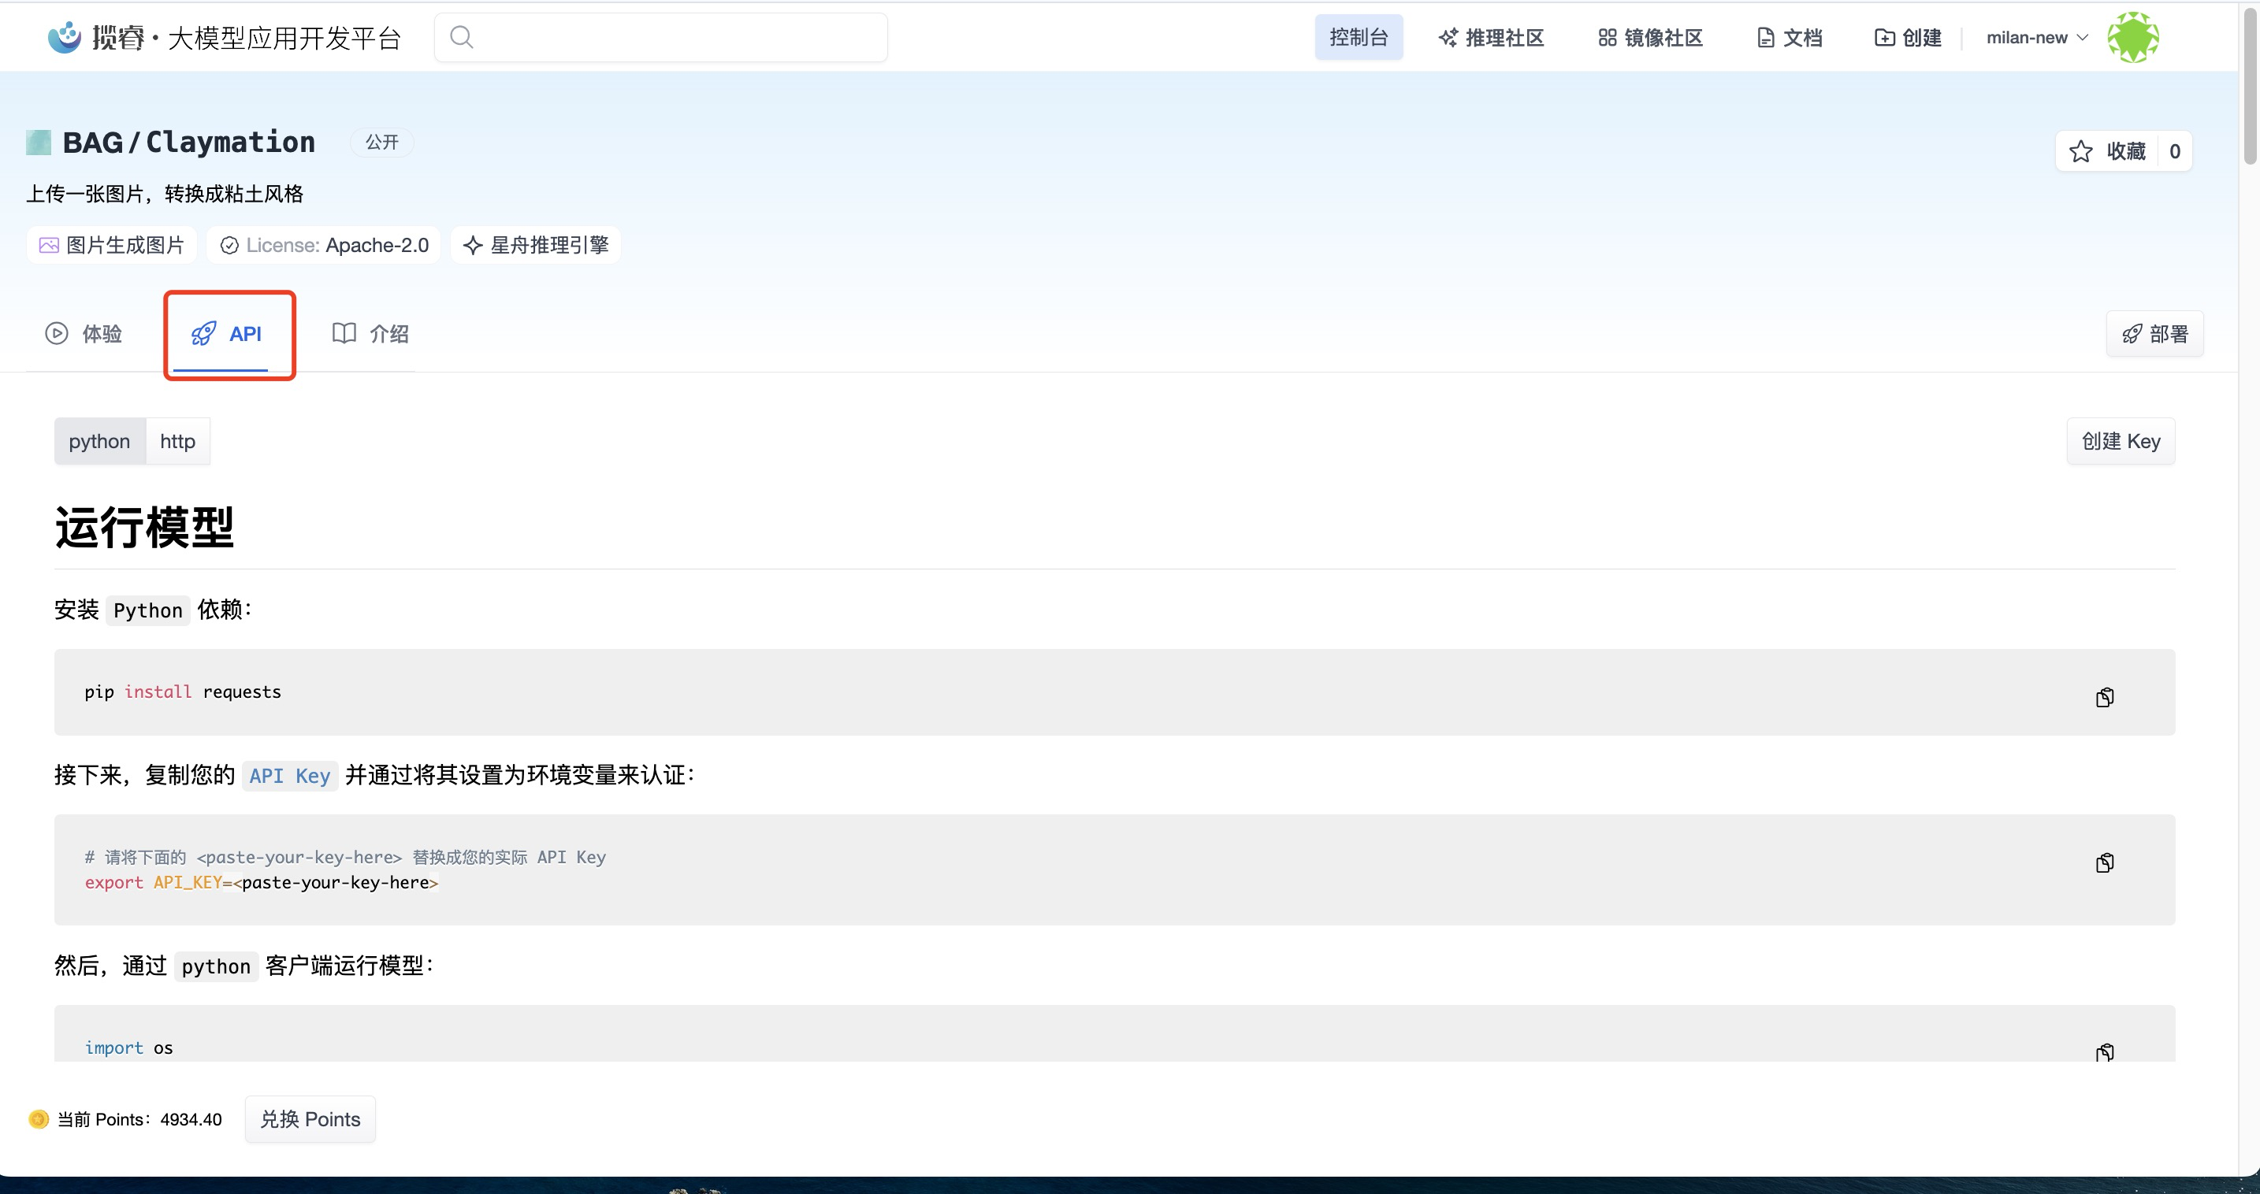Copy the pip install requests command

click(x=2104, y=698)
